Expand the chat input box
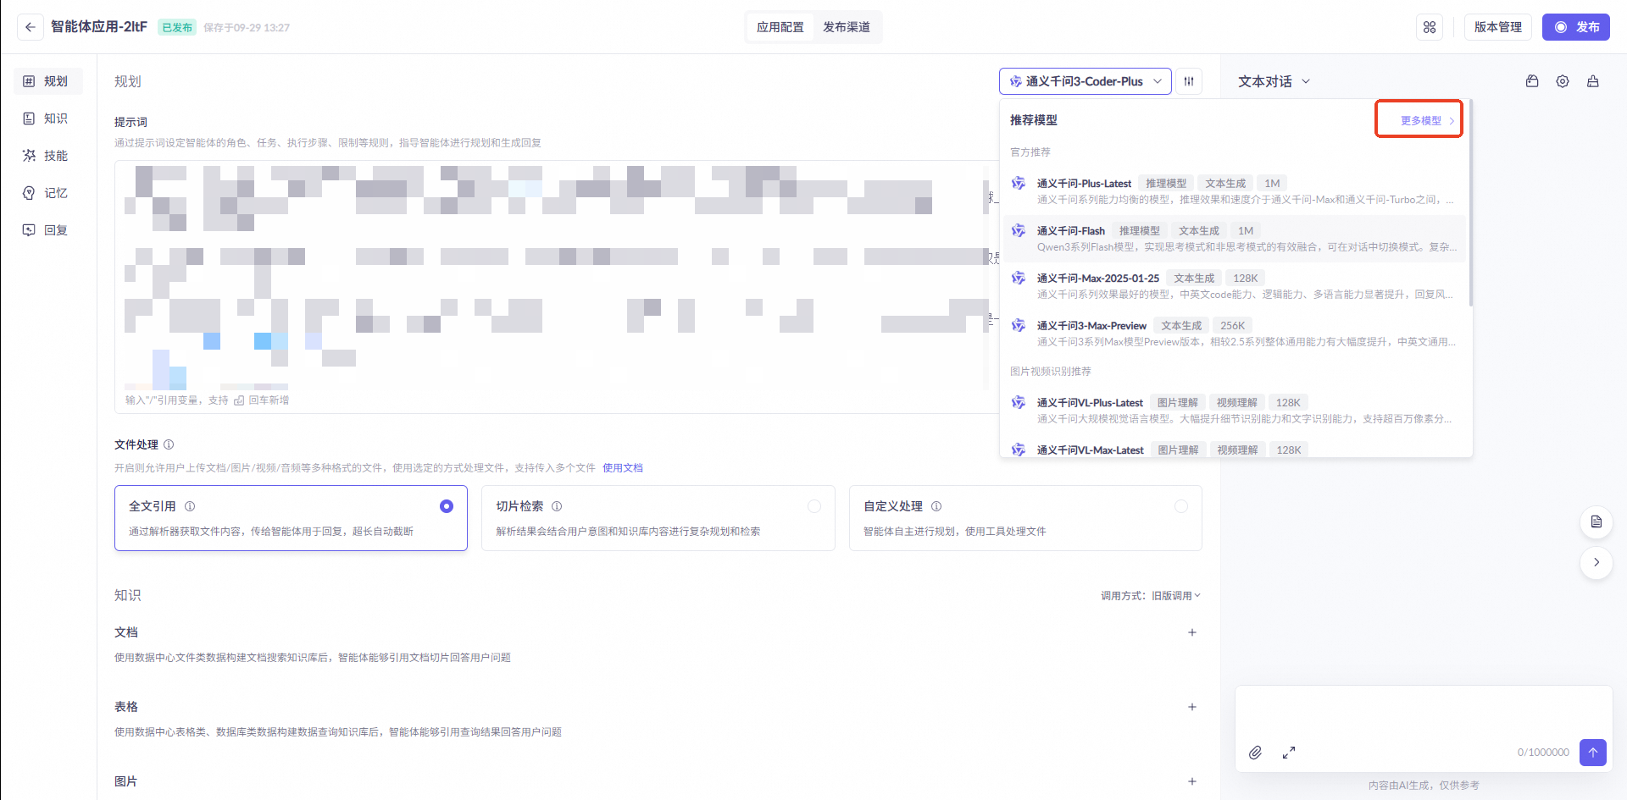Image resolution: width=1627 pixels, height=800 pixels. [x=1289, y=753]
